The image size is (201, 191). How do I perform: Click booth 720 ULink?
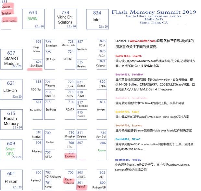click(x=70, y=84)
